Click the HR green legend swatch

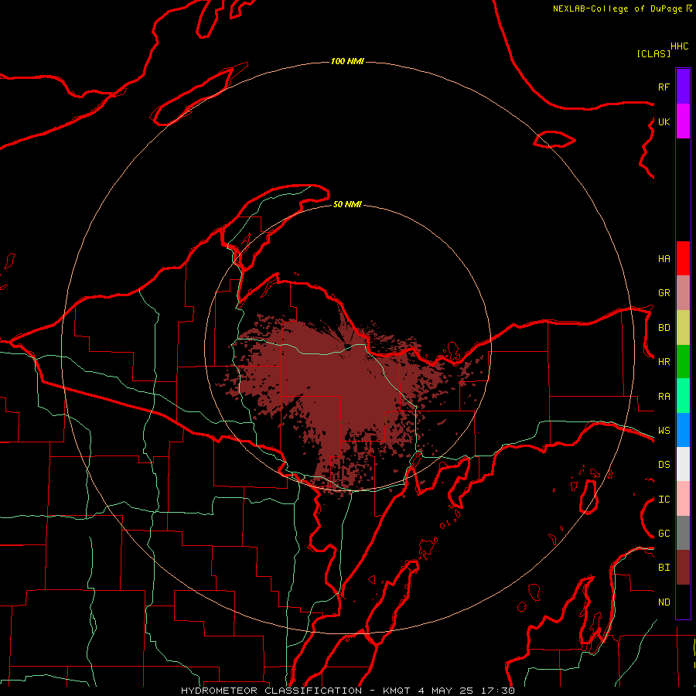[683, 362]
